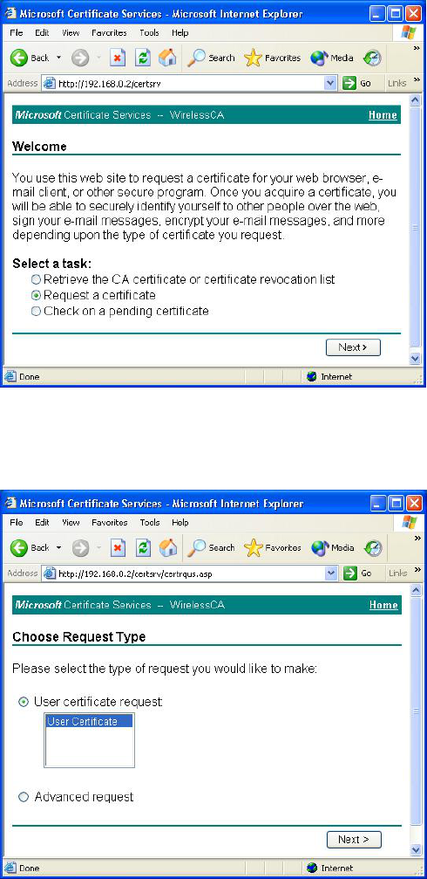This screenshot has width=427, height=879.
Task: Click vertical scrollbar thumb on the Welcome page
Action: [x=416, y=228]
